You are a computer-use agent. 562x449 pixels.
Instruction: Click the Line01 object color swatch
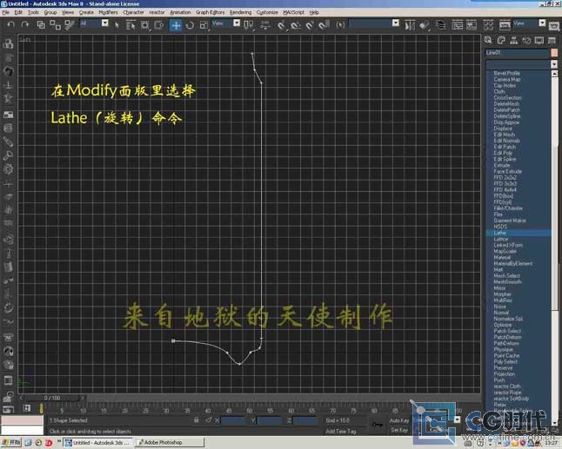click(x=554, y=53)
